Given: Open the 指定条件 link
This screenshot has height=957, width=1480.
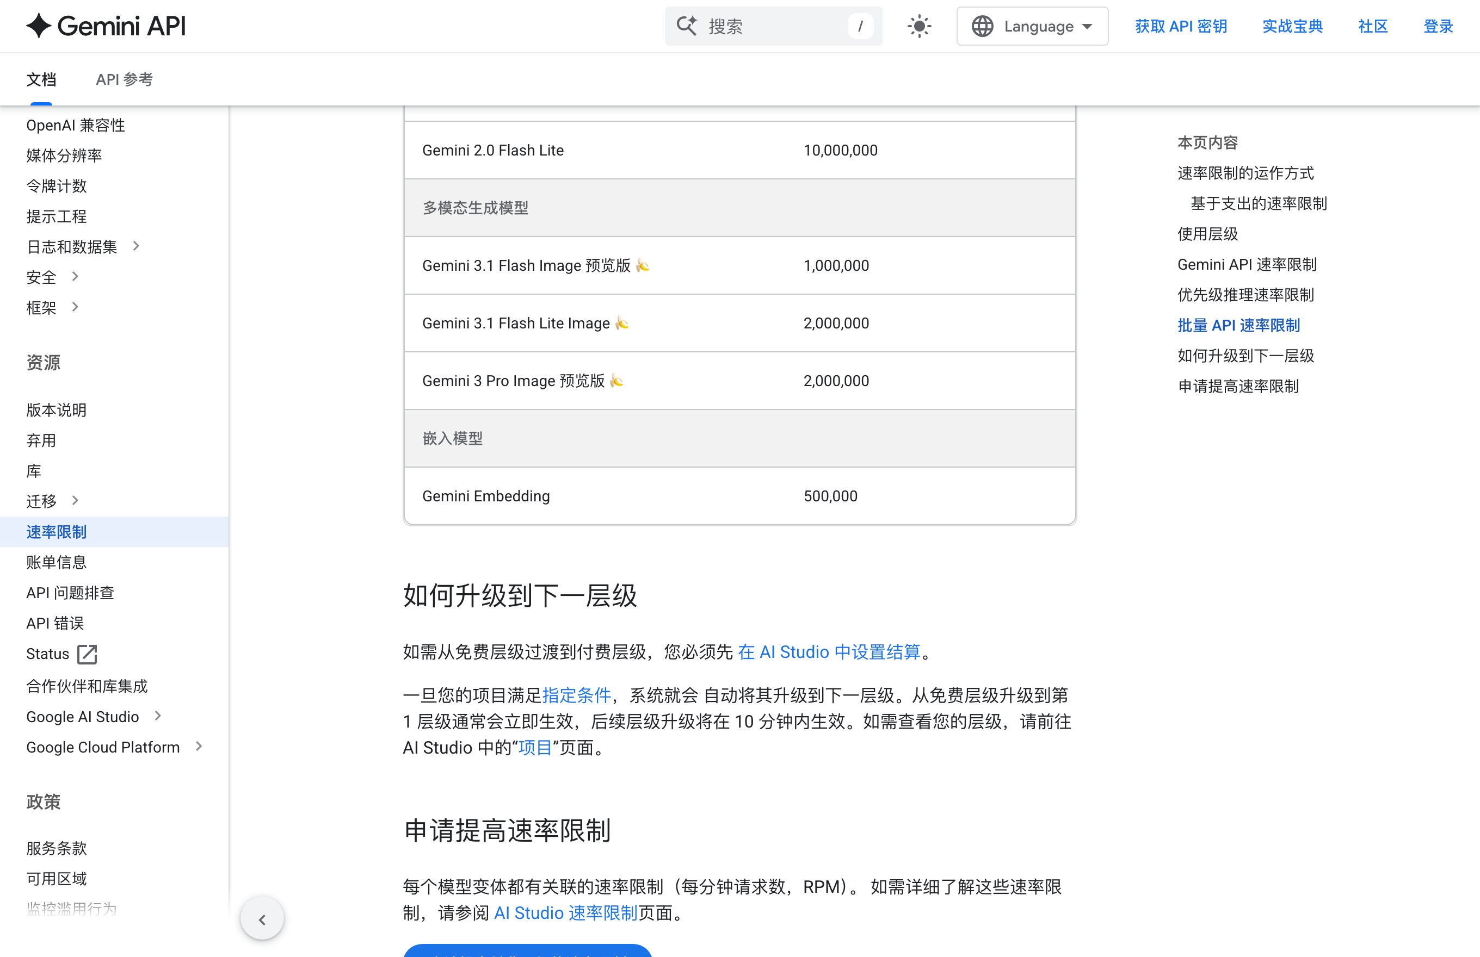Looking at the screenshot, I should coord(576,695).
